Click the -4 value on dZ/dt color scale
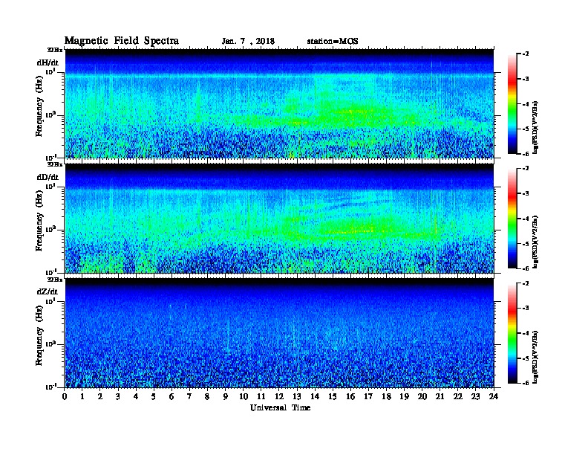This screenshot has height=455, width=588. pyautogui.click(x=526, y=333)
